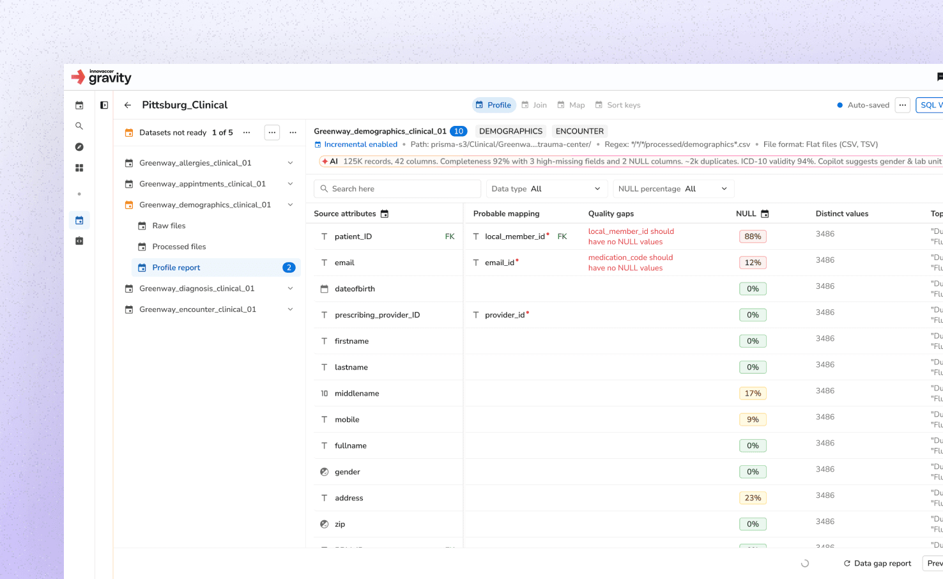Screen dimensions: 943x579
Task: Go back with the arrow beside Pittsburg_Clinical
Action: 128,105
